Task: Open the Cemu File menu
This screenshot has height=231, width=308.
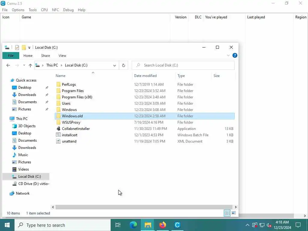Action: click(x=5, y=10)
